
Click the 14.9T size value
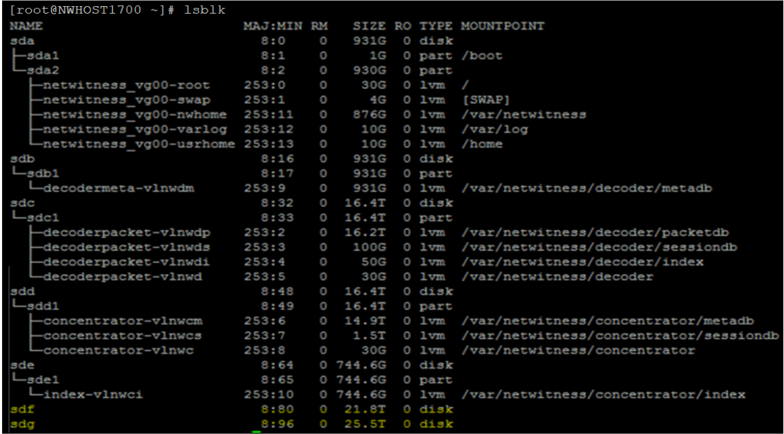click(x=365, y=320)
